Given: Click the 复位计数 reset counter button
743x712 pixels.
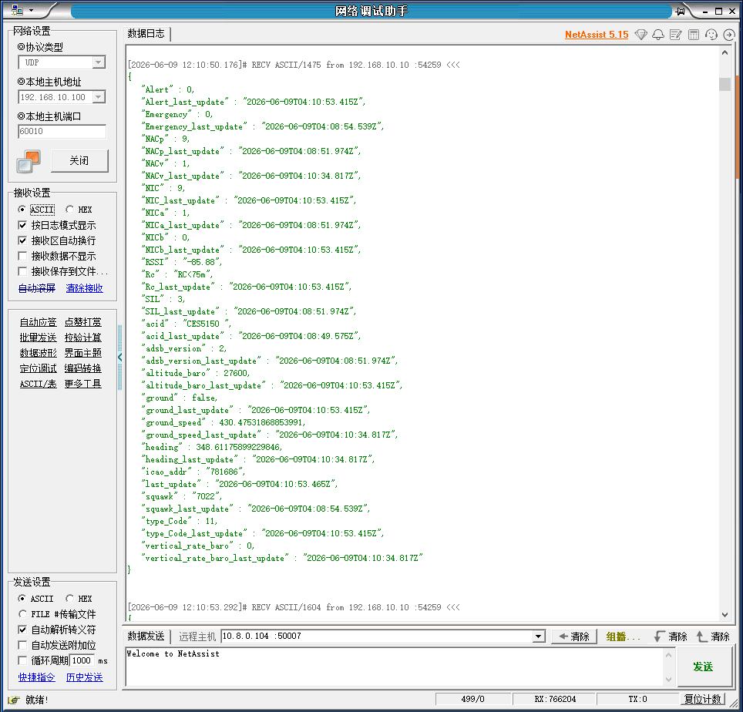Looking at the screenshot, I should 703,699.
